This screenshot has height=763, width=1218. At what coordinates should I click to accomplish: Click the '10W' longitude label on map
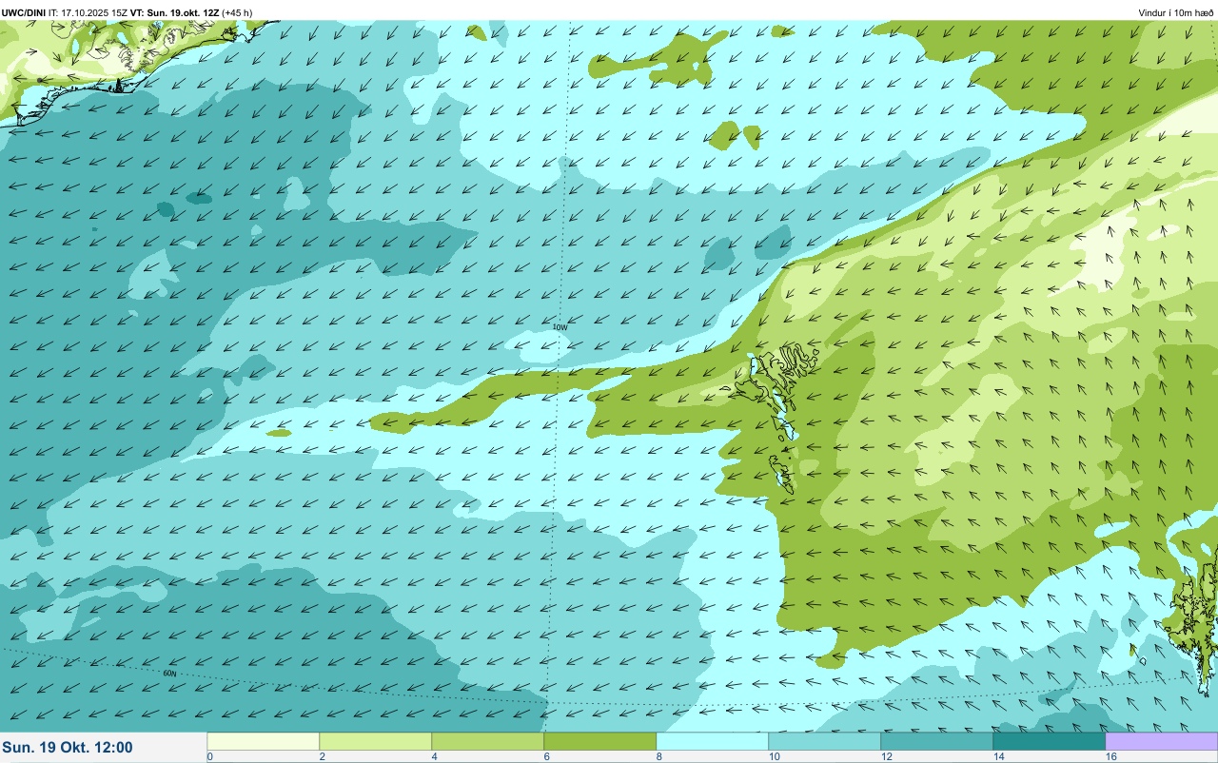[560, 327]
